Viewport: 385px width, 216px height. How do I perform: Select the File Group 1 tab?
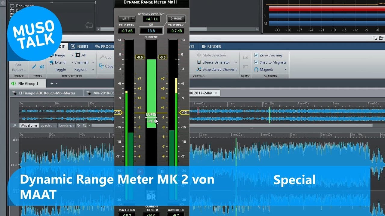point(28,83)
